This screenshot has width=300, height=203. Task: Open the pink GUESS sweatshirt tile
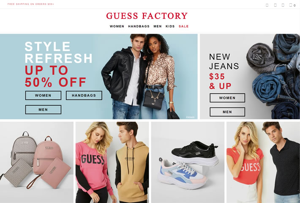[x=112, y=163]
